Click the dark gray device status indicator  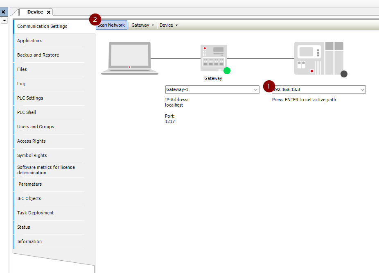[344, 74]
